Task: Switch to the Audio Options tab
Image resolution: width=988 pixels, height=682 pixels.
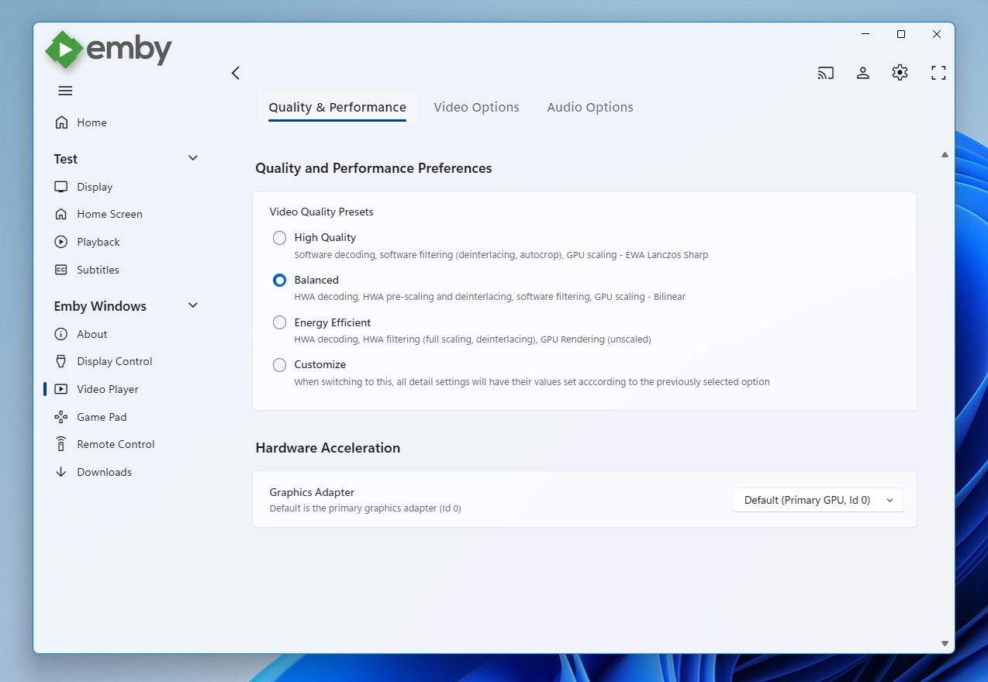Action: [590, 108]
